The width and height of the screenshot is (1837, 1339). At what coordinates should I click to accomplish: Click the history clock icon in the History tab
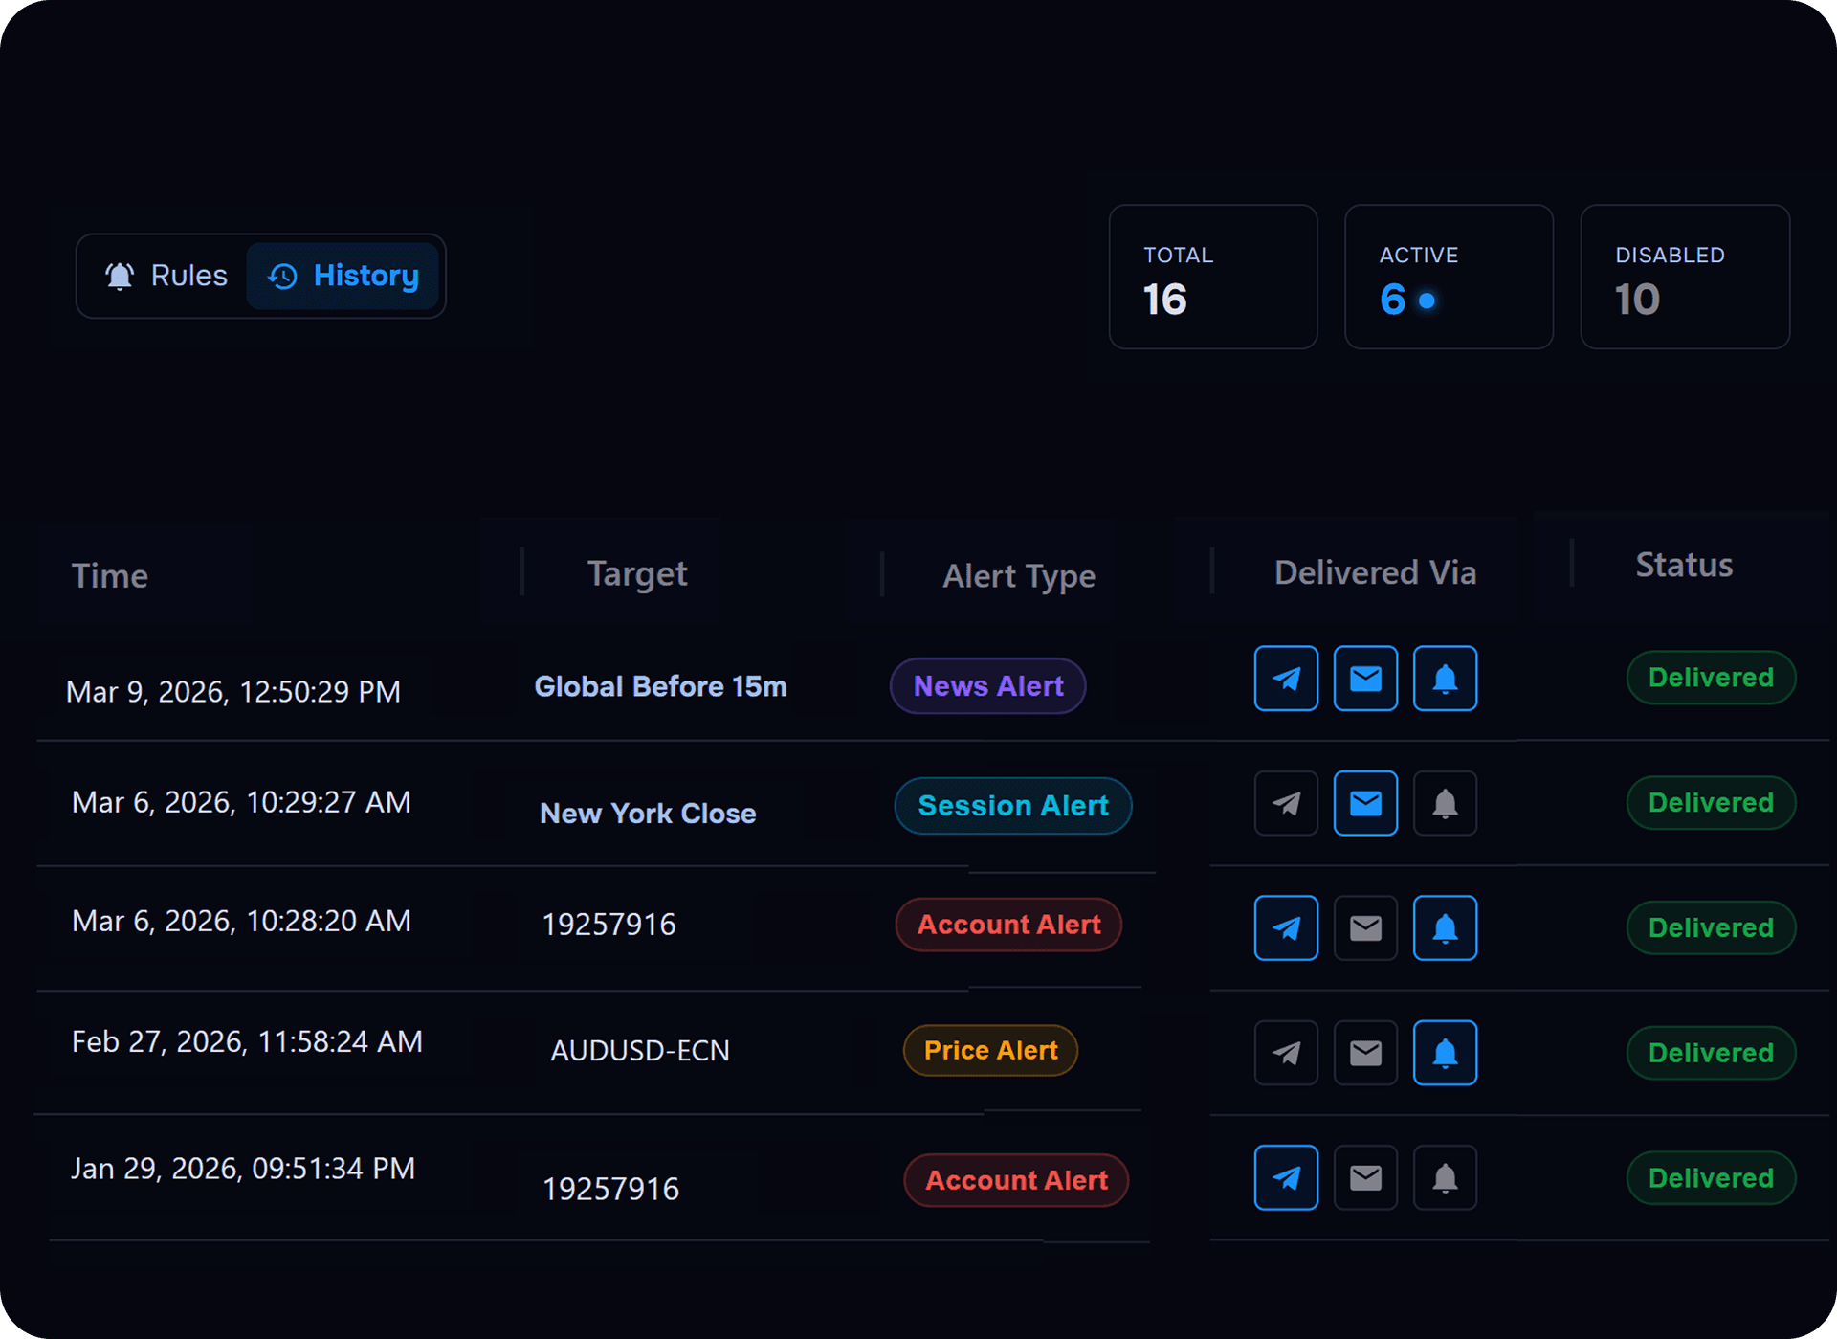pyautogui.click(x=282, y=276)
